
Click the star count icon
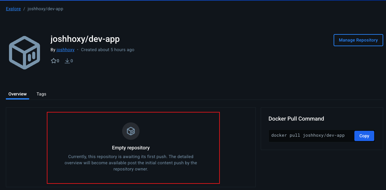click(53, 61)
